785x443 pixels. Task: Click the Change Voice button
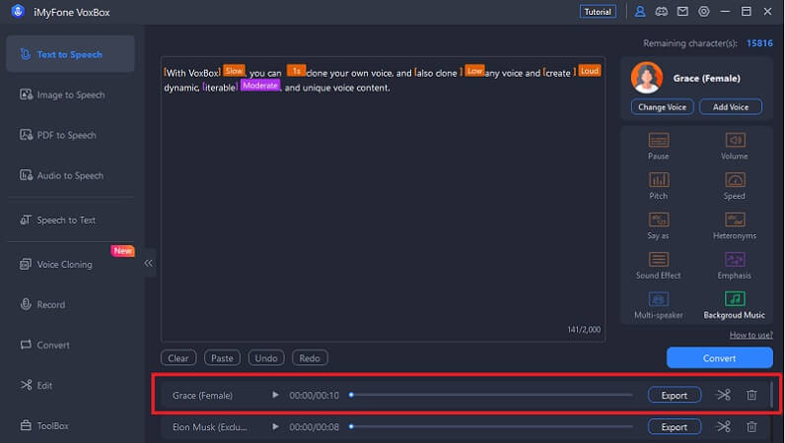coord(662,107)
